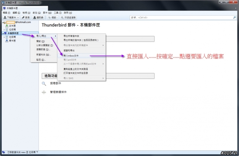
Task: Expand the 導入 SMS submenu
Action: (81, 78)
